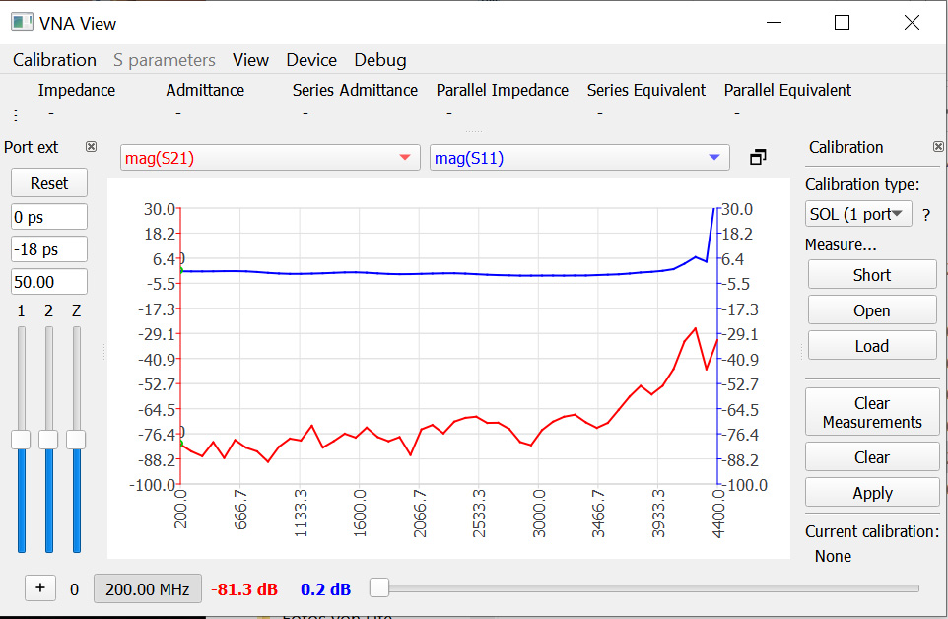Screen dimensions: 948x619
Task: Click the Apply calibration button
Action: [x=871, y=493]
